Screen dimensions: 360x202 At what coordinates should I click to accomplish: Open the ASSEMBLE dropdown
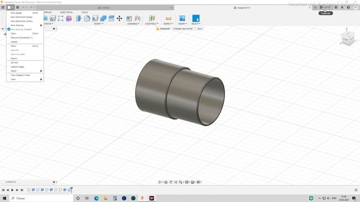click(x=133, y=24)
